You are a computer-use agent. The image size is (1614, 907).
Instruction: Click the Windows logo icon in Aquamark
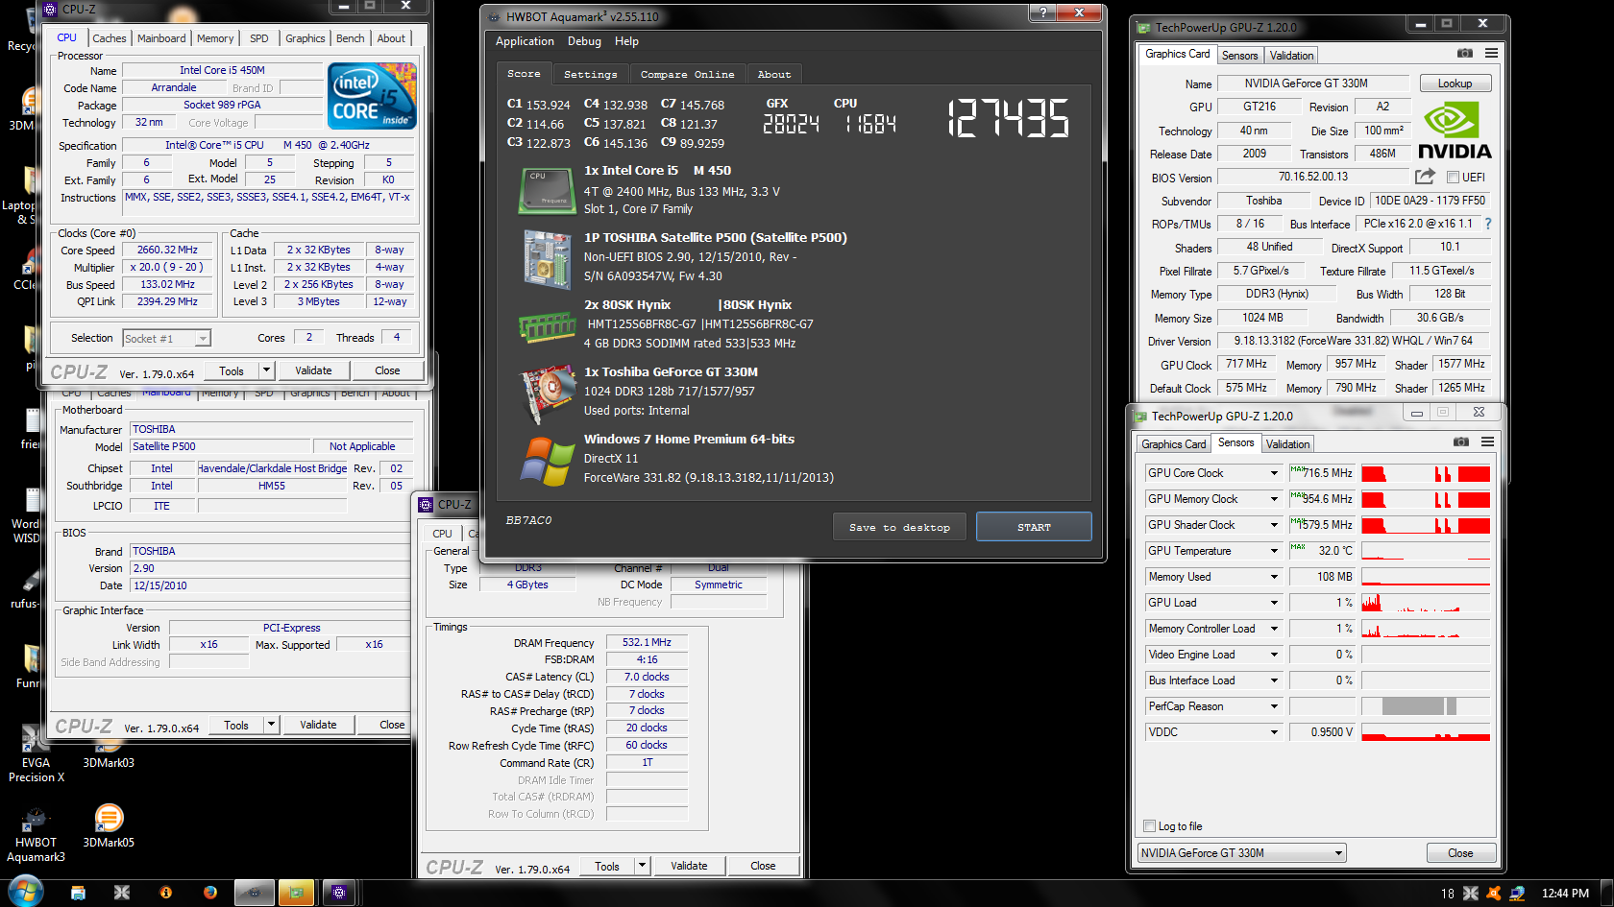[547, 462]
